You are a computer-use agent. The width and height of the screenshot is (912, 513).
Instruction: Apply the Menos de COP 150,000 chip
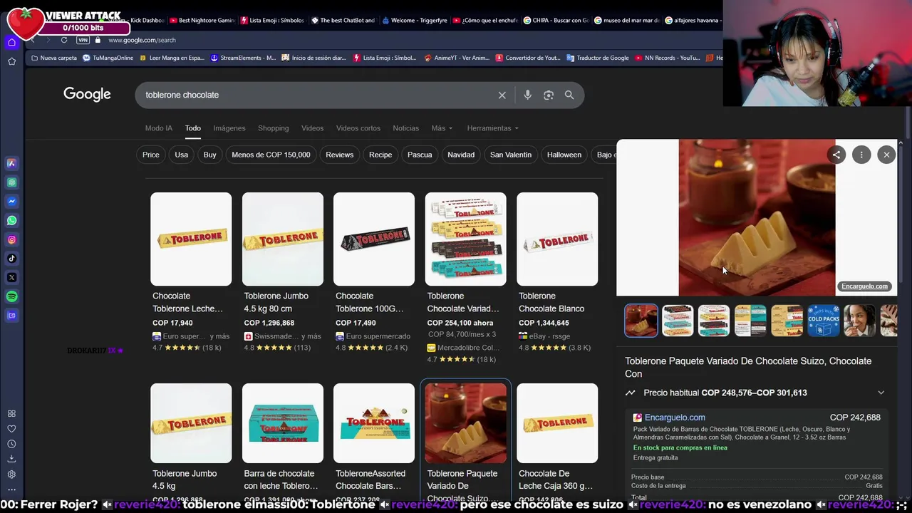[x=271, y=155]
